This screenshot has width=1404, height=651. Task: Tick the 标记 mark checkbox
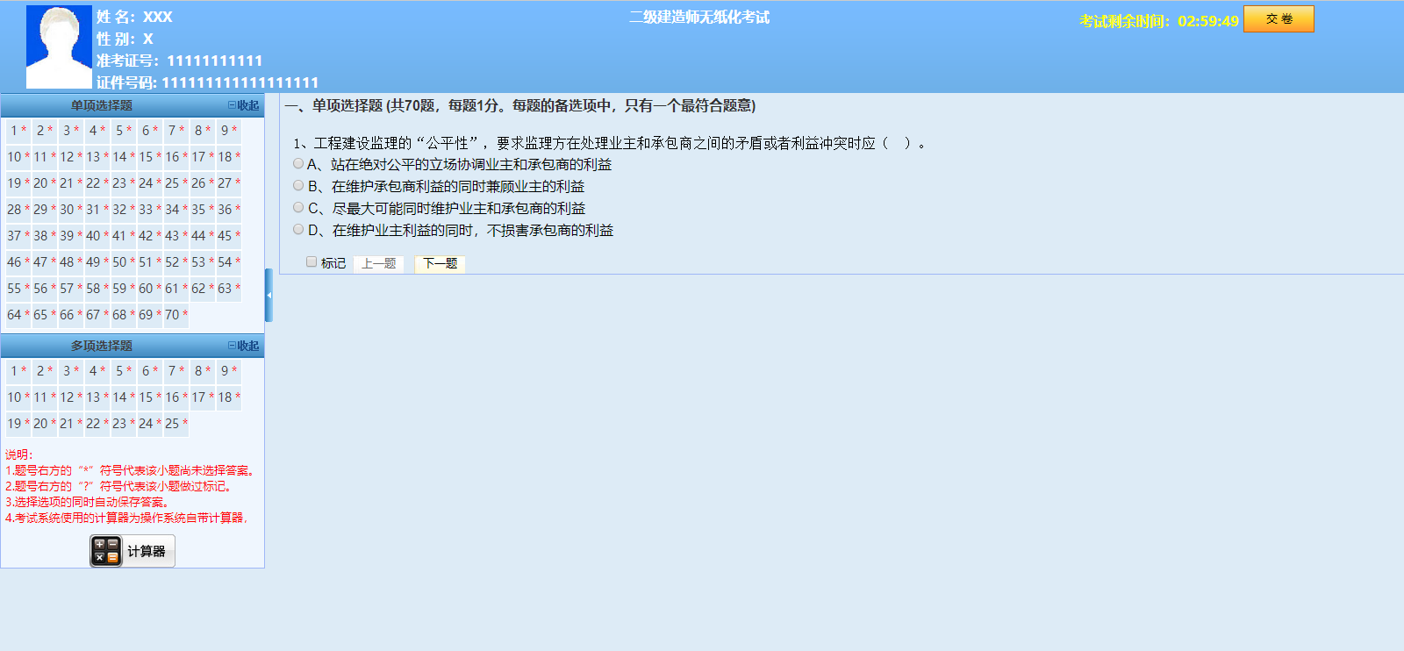pyautogui.click(x=312, y=262)
